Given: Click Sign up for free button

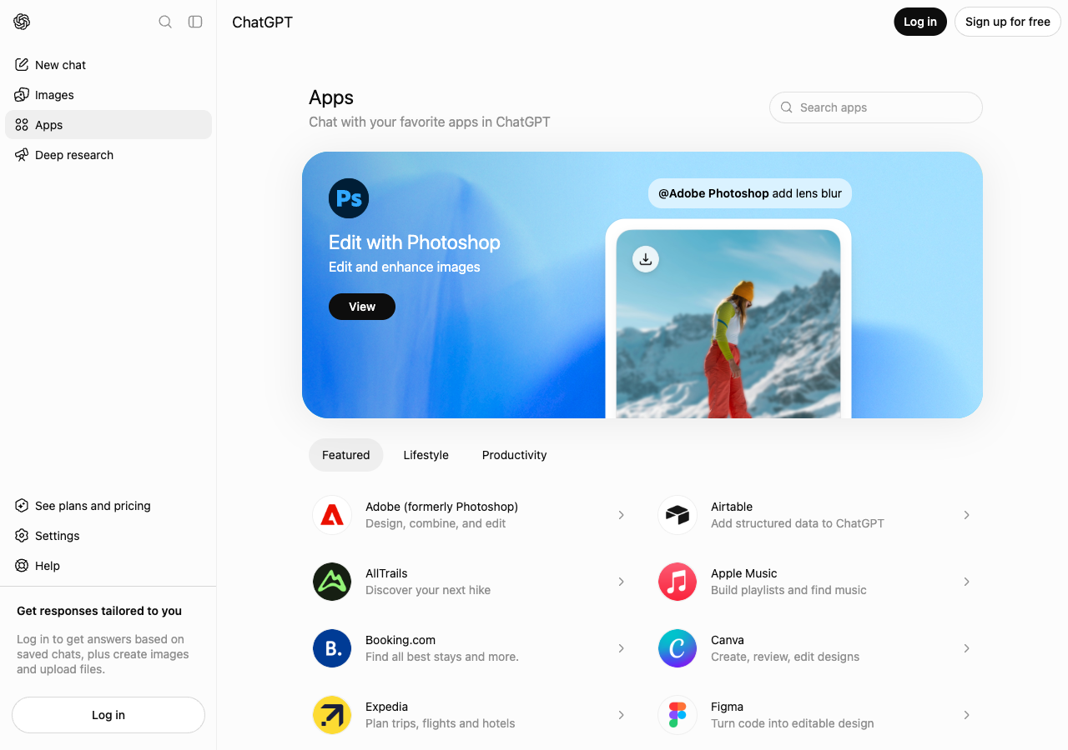Looking at the screenshot, I should coord(1008,22).
